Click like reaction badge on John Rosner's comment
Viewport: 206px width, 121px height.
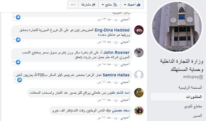click(x=18, y=62)
